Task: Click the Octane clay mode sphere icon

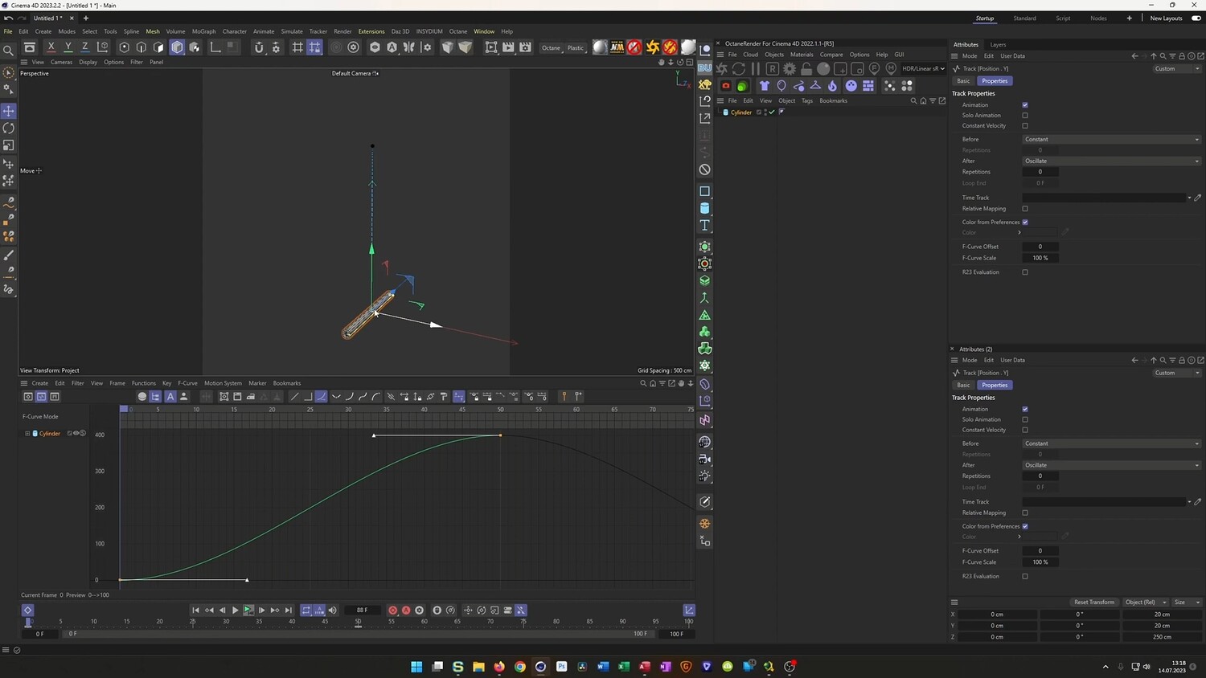Action: 823,69
